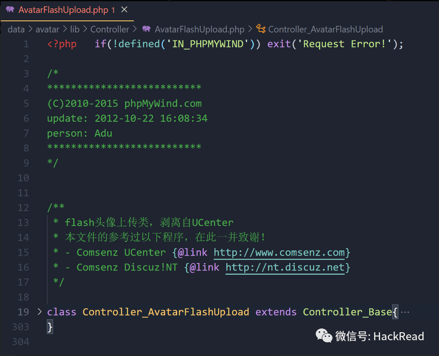
Task: Open the http://nt.discuz.net link
Action: click(x=285, y=267)
